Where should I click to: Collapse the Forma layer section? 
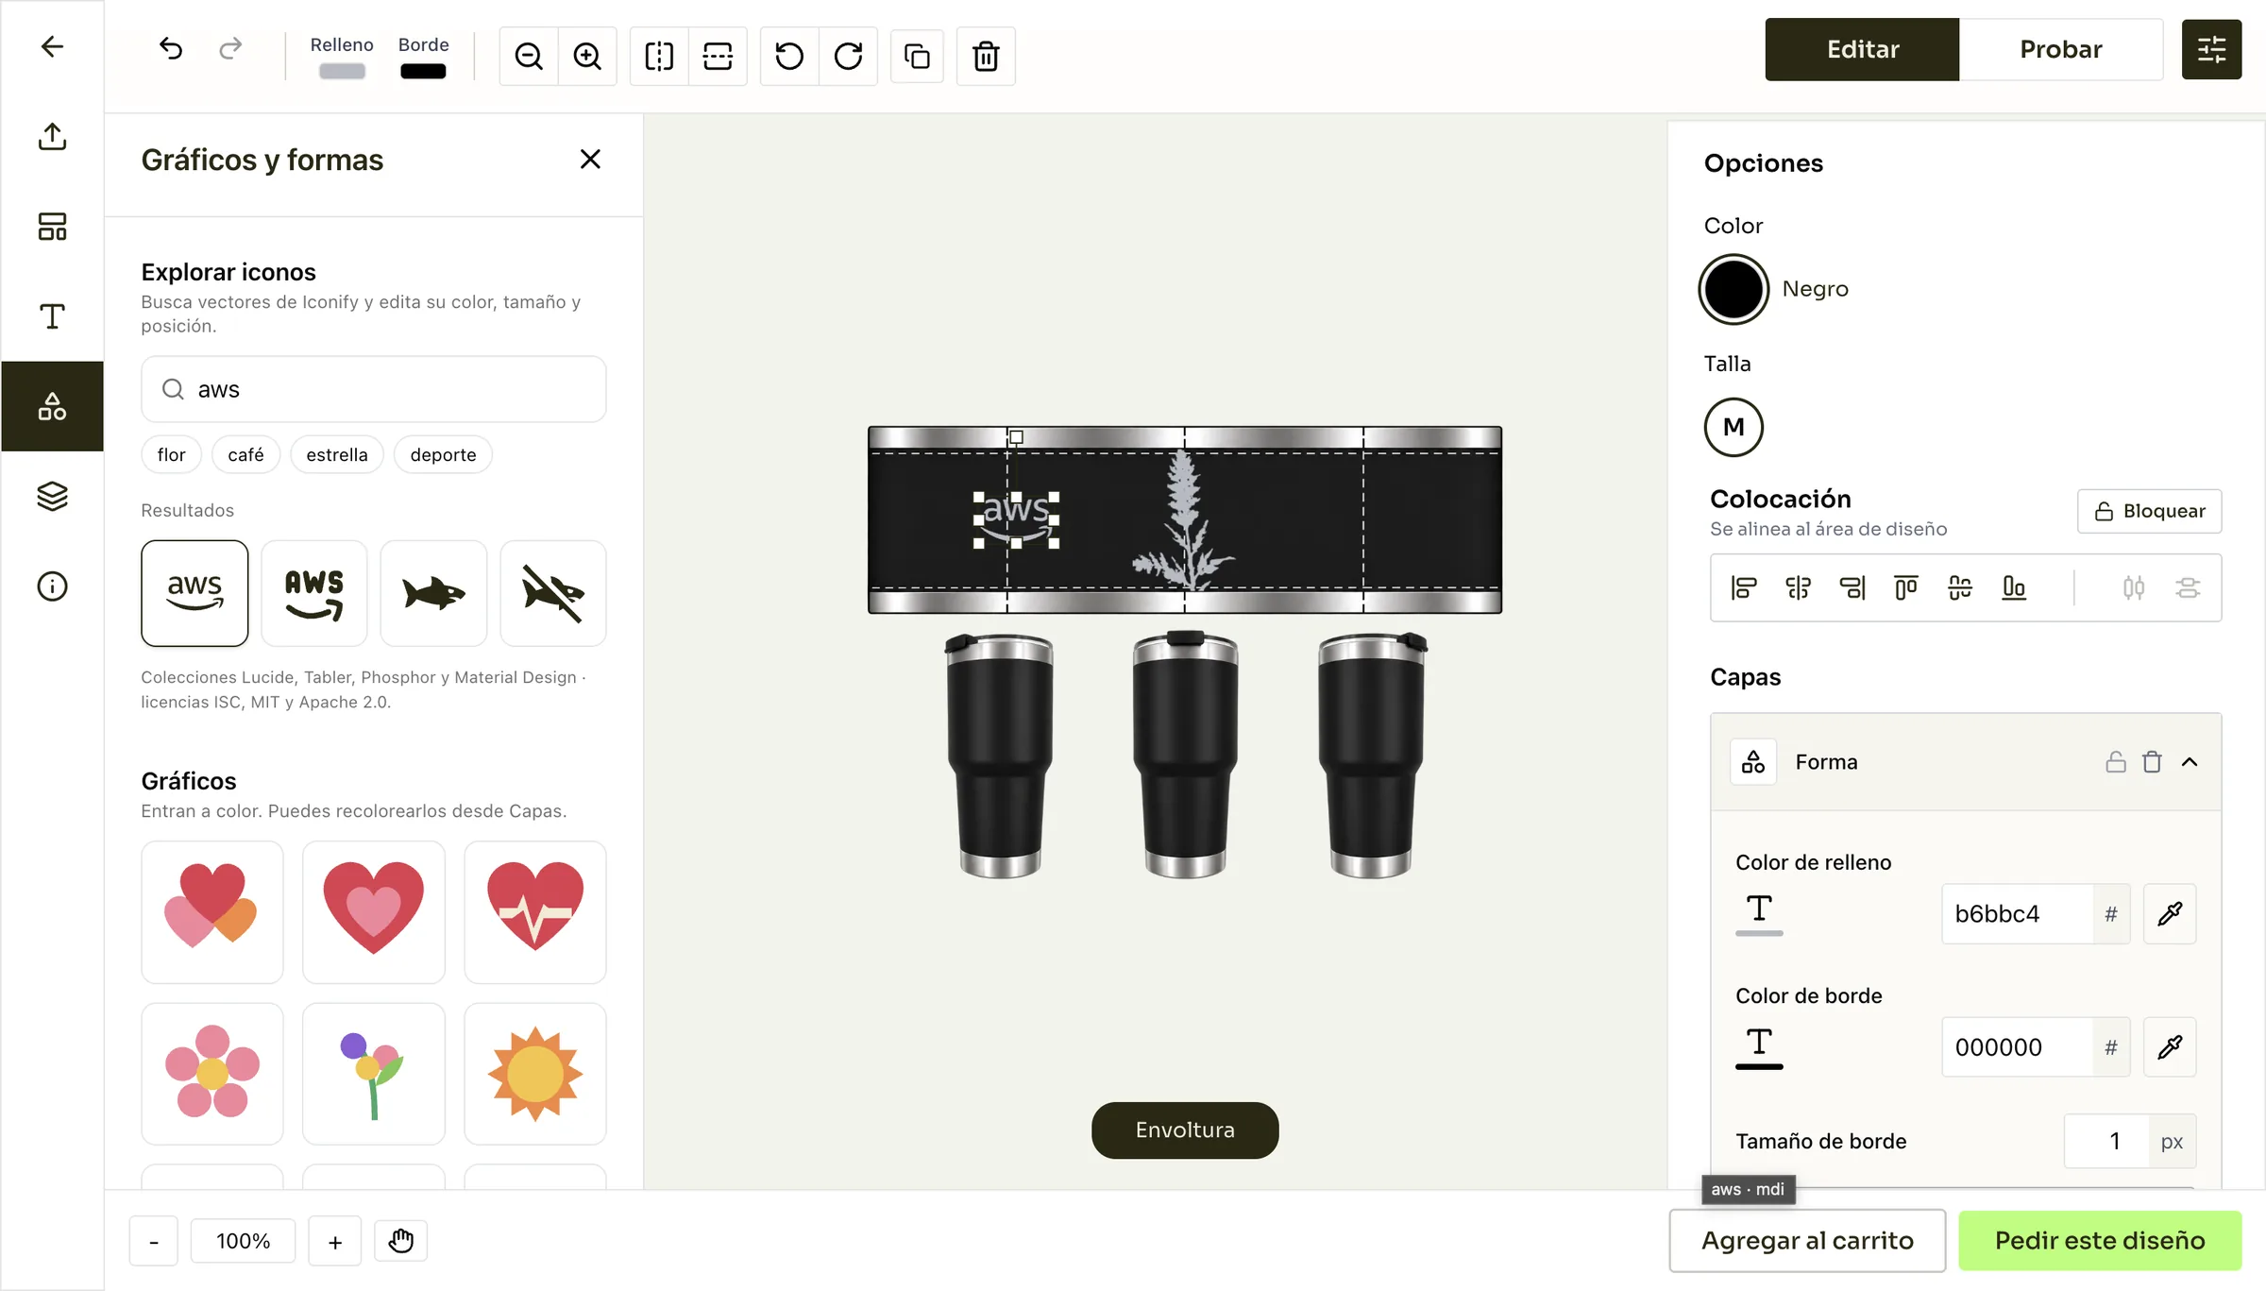[2190, 761]
